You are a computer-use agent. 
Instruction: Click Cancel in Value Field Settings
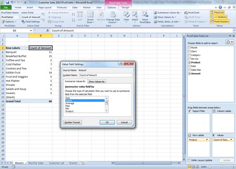coord(124,122)
